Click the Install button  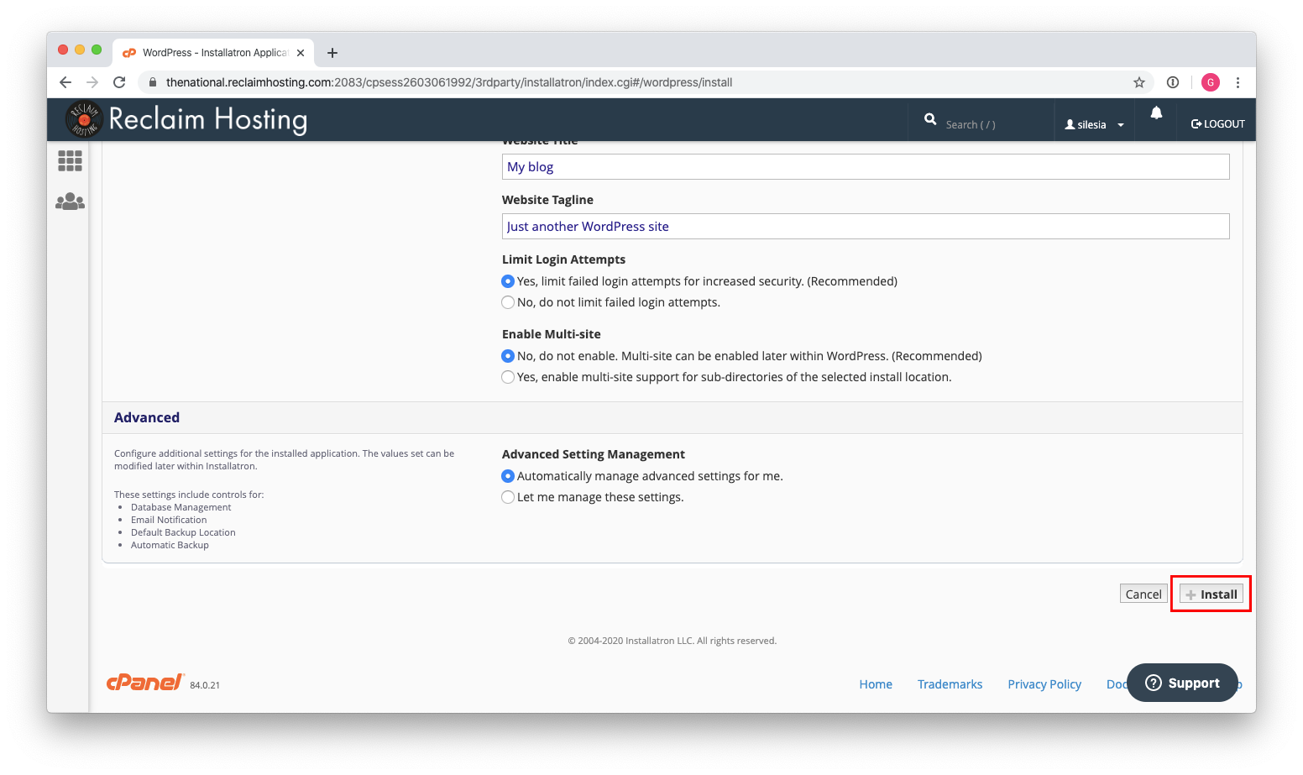click(1211, 594)
